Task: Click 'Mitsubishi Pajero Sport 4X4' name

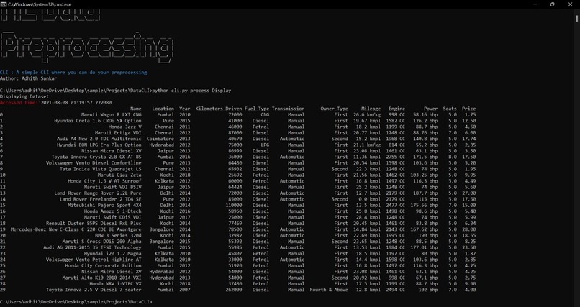Action: tap(104, 205)
